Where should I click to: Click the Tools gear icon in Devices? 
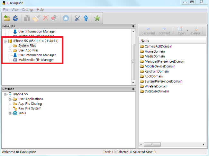(x=15, y=113)
